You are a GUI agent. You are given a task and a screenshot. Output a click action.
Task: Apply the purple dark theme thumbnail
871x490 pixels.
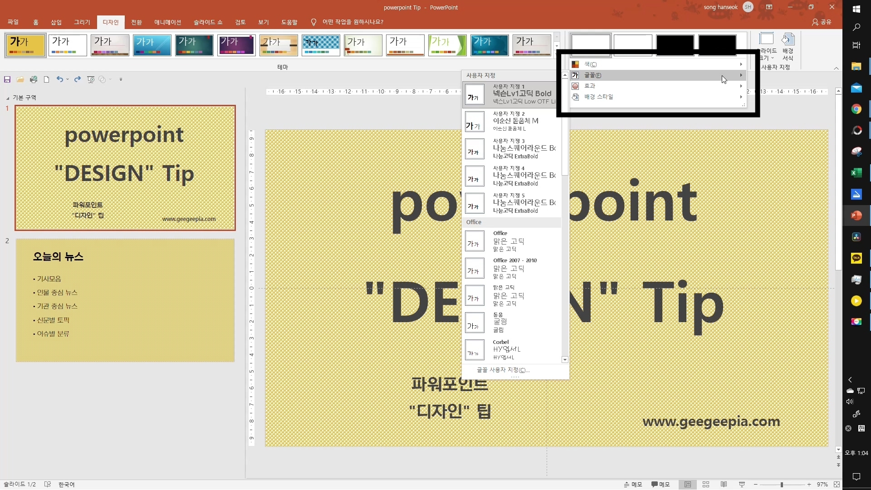point(236,45)
